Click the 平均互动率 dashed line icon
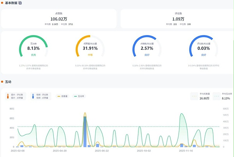The height and width of the screenshot is (157, 234). (x=216, y=96)
